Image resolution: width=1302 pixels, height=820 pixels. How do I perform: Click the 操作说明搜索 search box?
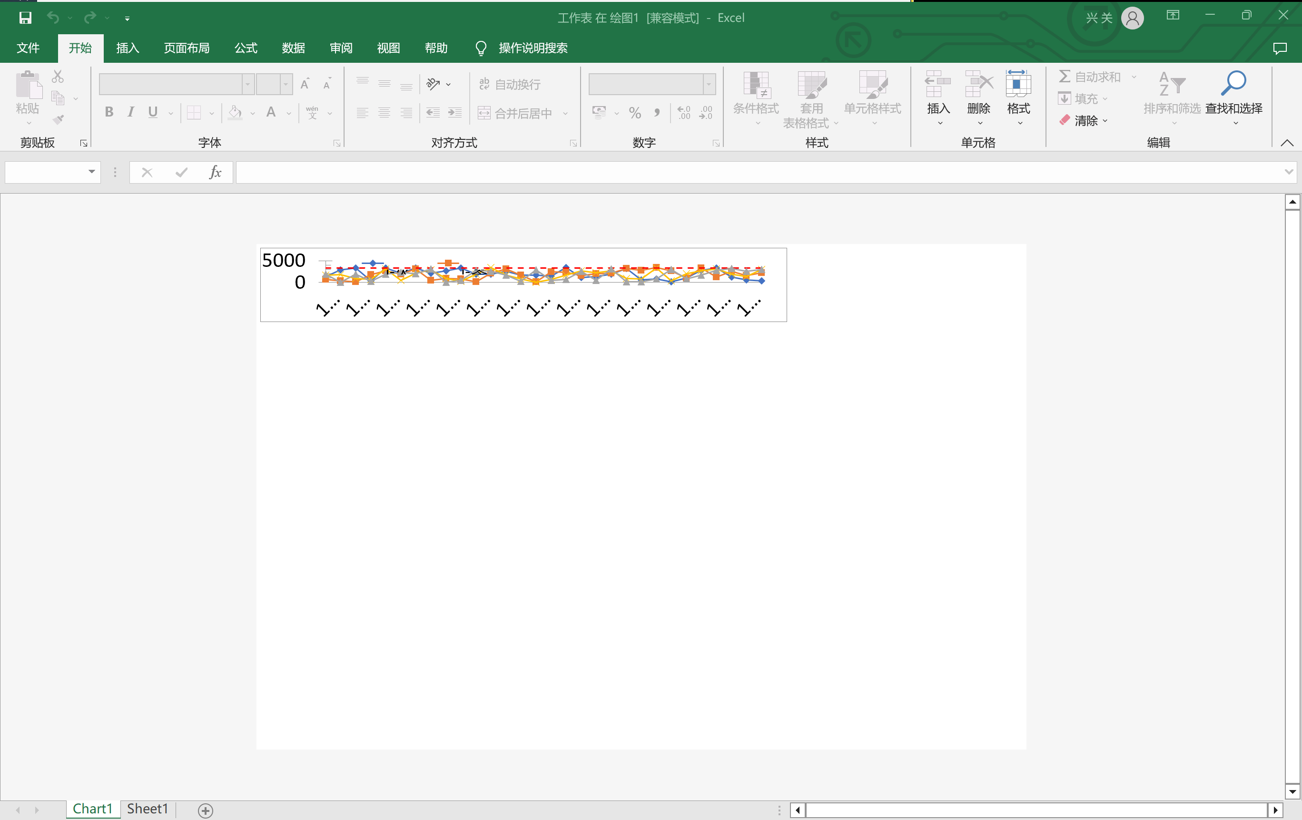pos(533,48)
